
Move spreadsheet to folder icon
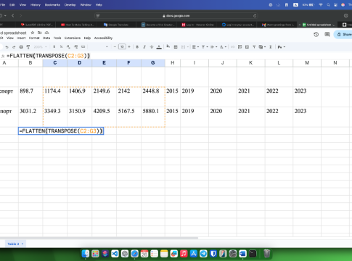[40, 33]
